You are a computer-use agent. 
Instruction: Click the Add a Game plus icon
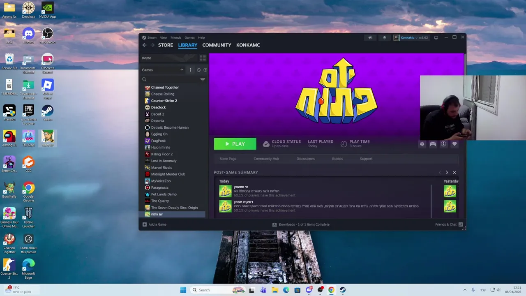tap(144, 224)
